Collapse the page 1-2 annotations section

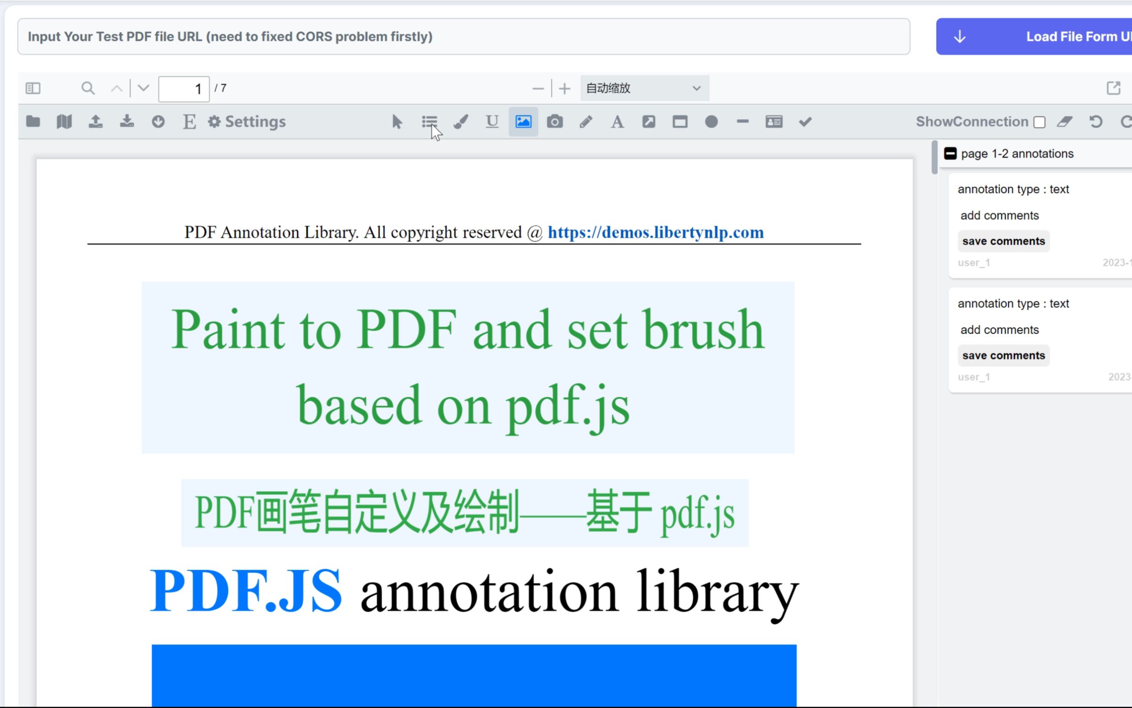coord(951,154)
